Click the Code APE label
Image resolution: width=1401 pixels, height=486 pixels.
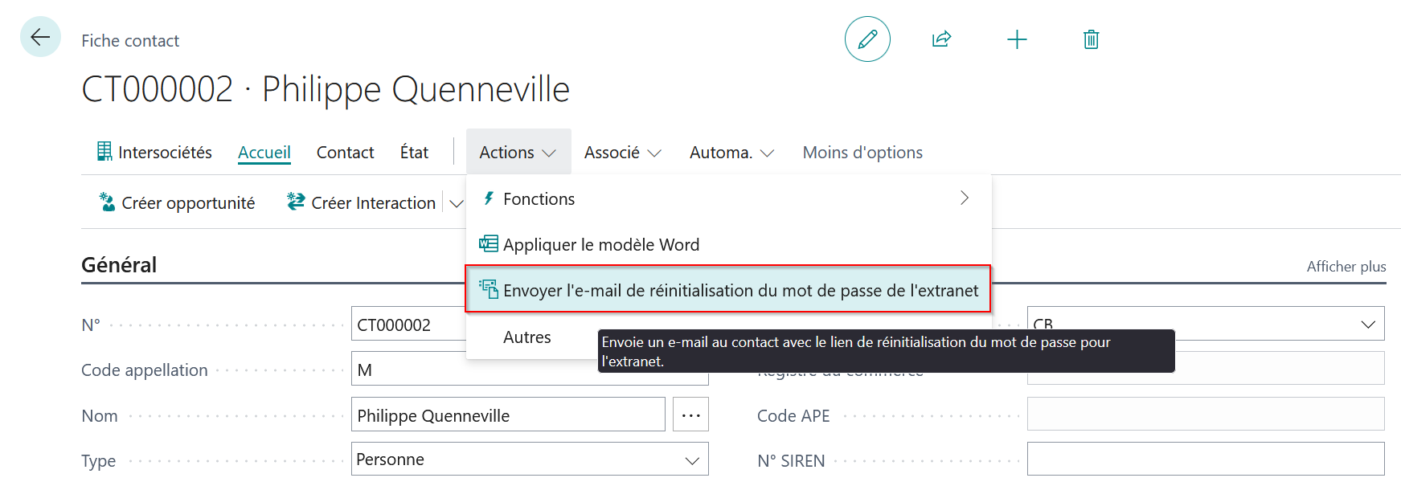(x=793, y=415)
